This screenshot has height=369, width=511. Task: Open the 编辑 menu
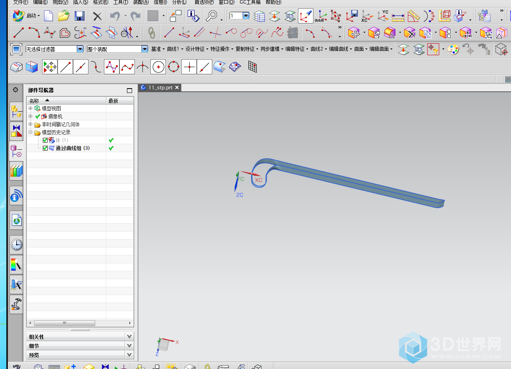point(40,2)
